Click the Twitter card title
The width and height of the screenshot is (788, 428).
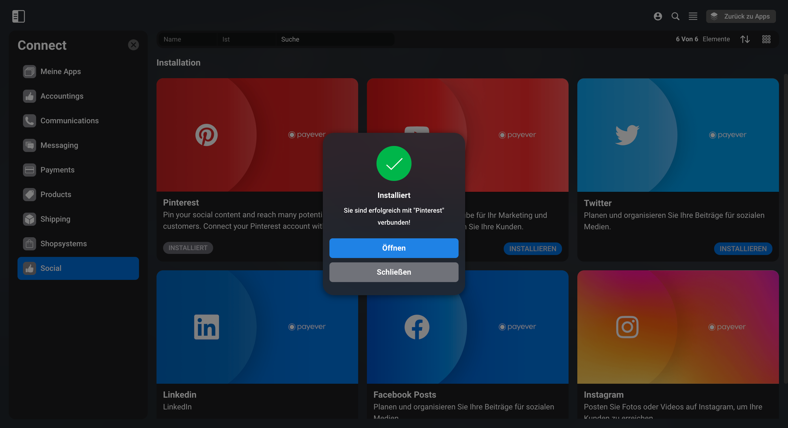(x=597, y=203)
